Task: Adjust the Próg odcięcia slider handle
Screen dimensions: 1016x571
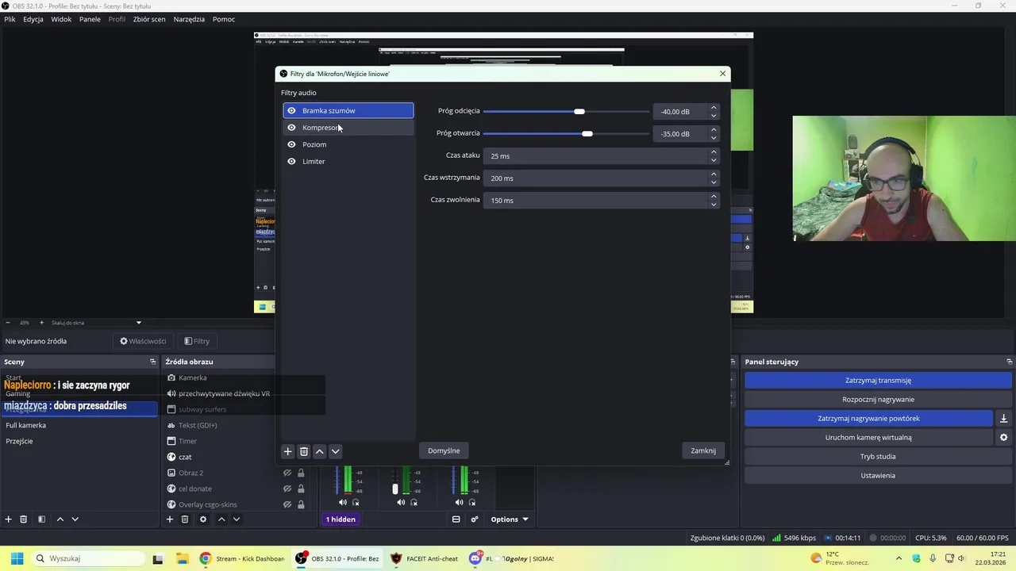Action: (579, 112)
